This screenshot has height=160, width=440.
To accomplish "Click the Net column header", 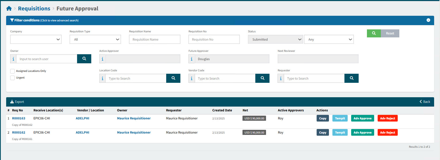I will pyautogui.click(x=245, y=110).
